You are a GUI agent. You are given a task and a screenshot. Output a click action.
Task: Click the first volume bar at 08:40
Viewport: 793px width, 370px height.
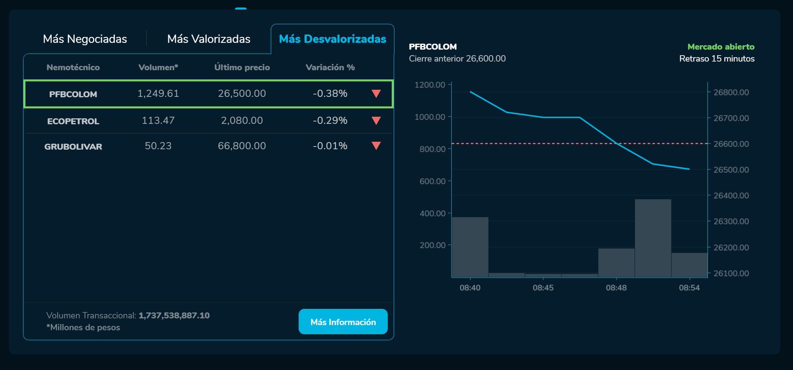coord(470,247)
